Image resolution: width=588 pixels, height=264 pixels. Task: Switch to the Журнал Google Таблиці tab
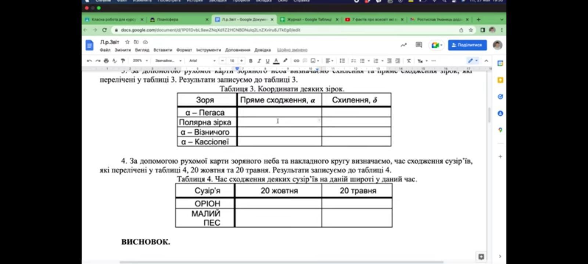(x=309, y=19)
